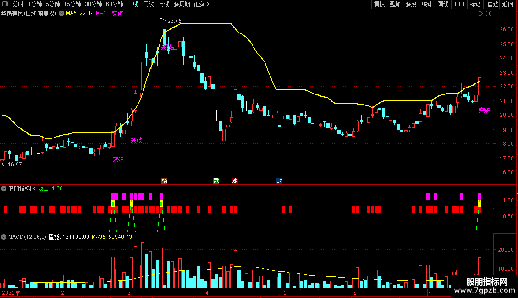Switch to 1分钟 chart period
The width and height of the screenshot is (518, 298).
coord(35,4)
